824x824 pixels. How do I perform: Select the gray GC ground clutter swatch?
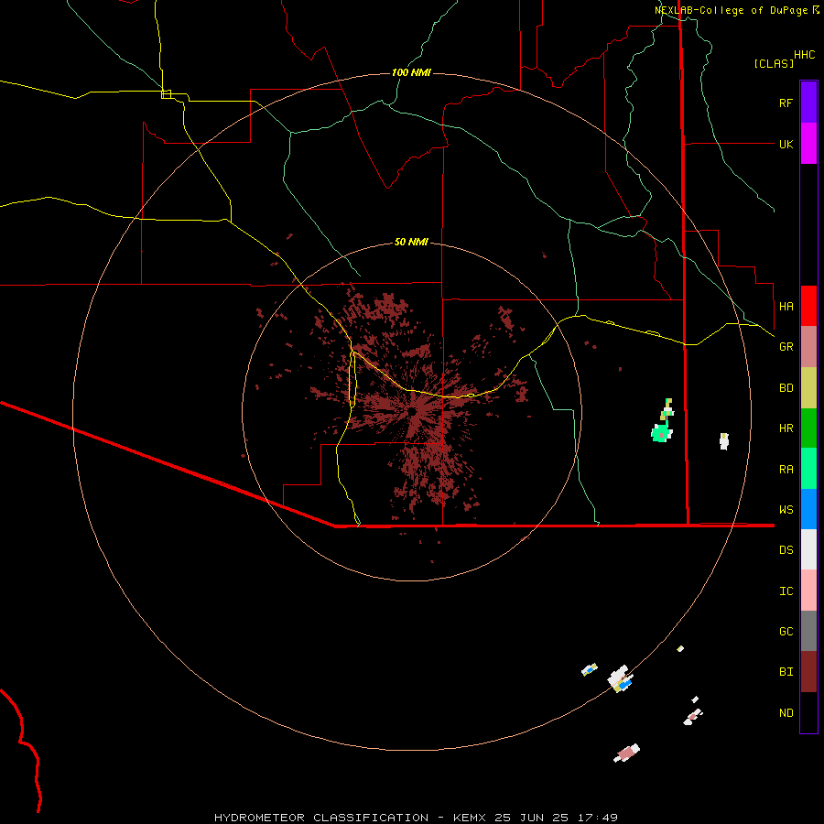(808, 631)
